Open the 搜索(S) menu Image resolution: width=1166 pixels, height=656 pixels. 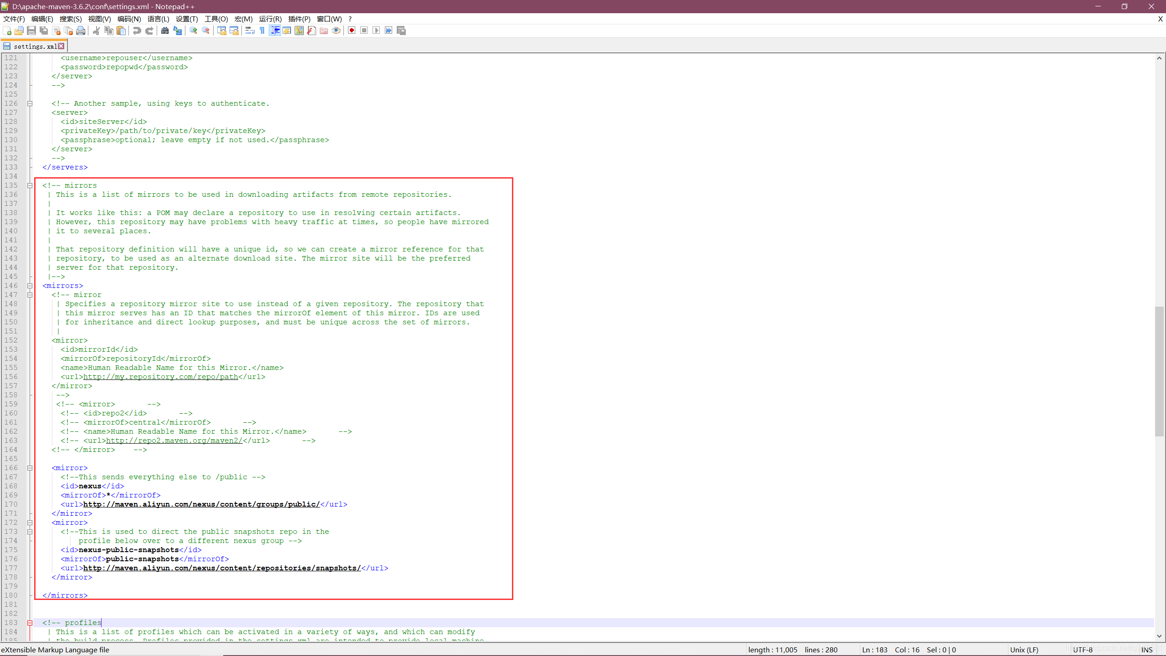point(71,19)
